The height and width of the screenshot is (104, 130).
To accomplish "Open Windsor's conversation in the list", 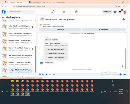I will (18, 63).
